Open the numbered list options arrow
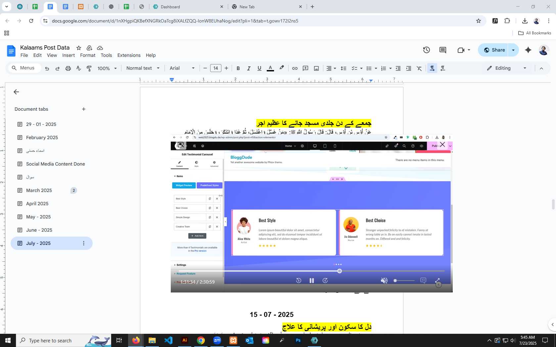Image resolution: width=556 pixels, height=347 pixels. (391, 68)
